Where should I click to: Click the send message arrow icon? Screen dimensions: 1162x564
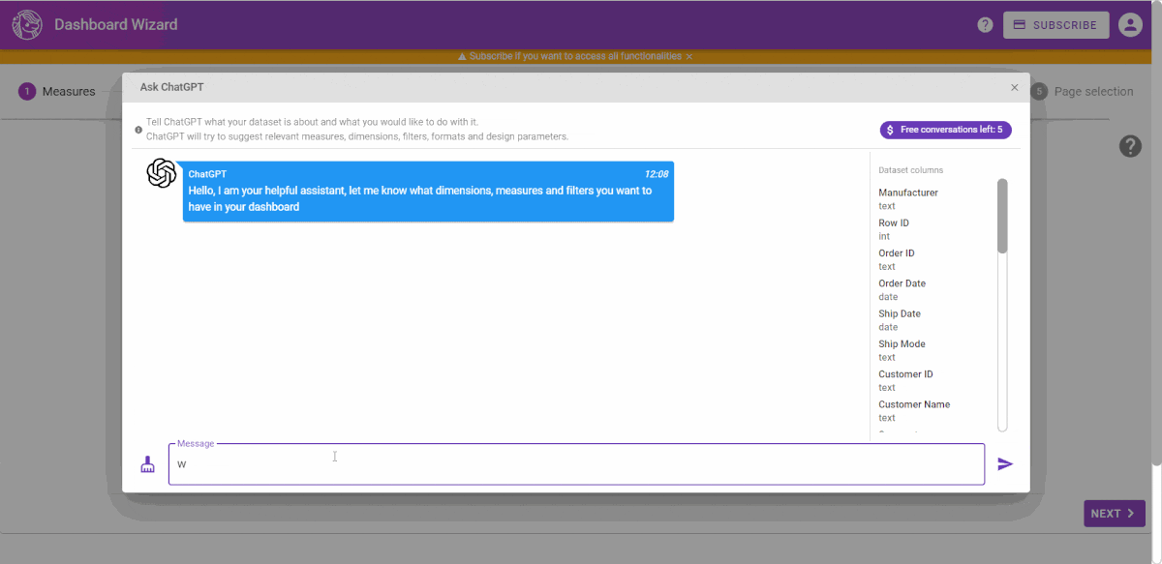(x=1005, y=464)
